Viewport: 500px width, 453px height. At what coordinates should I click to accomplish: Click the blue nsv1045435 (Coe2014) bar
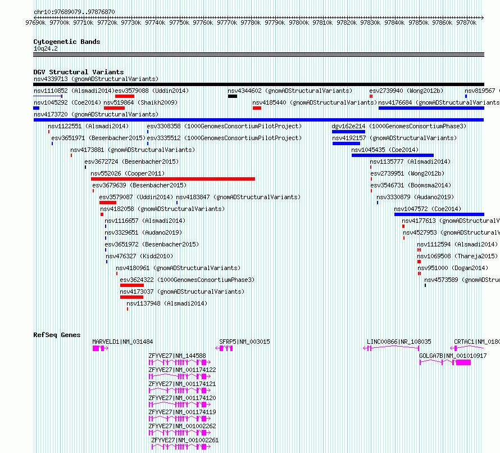click(393, 155)
